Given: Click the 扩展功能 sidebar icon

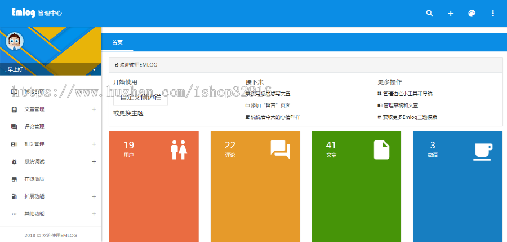Looking at the screenshot, I should coord(14,196).
